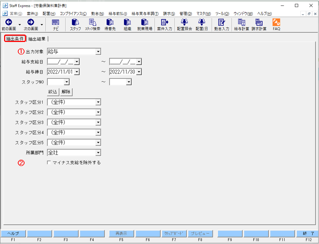
Task: Click the 解除 clear button
Action: pyautogui.click(x=66, y=92)
